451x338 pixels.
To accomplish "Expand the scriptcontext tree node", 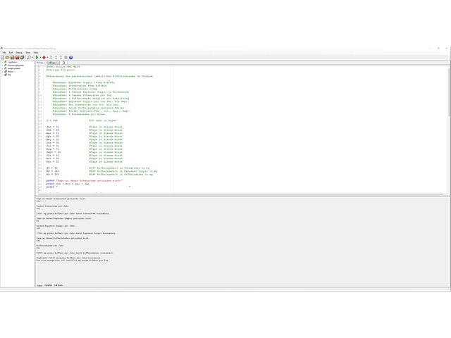I will 2,68.
